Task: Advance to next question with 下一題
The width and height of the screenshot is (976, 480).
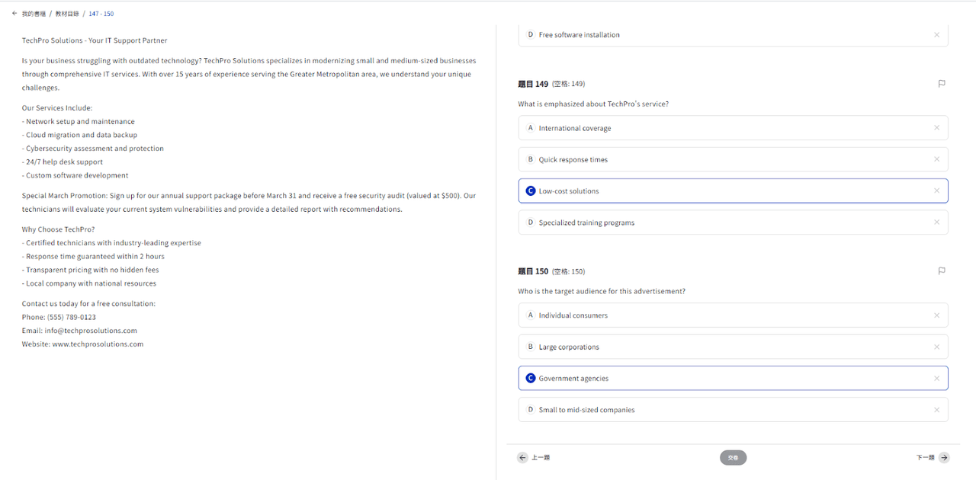Action: [933, 458]
